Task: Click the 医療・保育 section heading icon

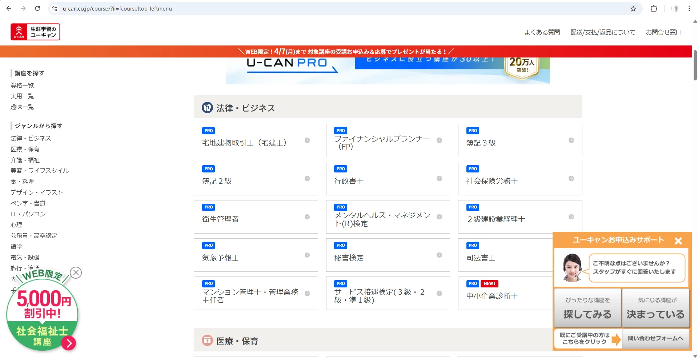Action: click(207, 341)
